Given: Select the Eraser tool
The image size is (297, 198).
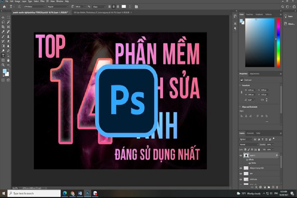Looking at the screenshot, I should (x=8, y=41).
